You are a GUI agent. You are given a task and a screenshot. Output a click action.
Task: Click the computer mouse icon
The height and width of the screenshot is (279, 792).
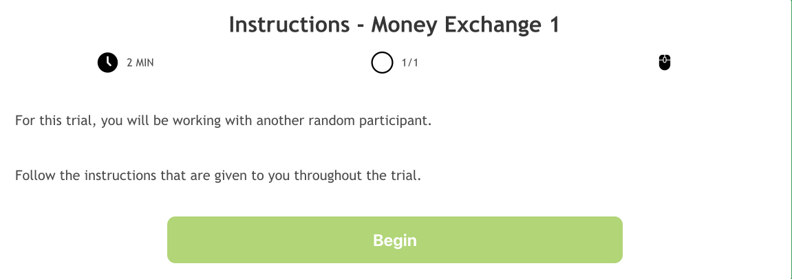664,63
